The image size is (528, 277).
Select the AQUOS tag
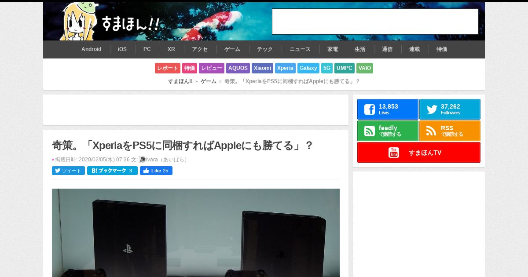238,68
